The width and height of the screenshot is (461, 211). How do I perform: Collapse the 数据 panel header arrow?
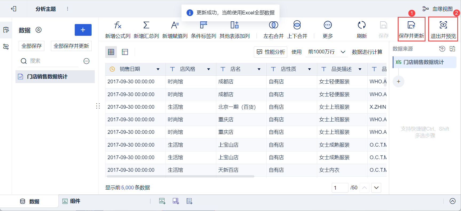pyautogui.click(x=39, y=30)
